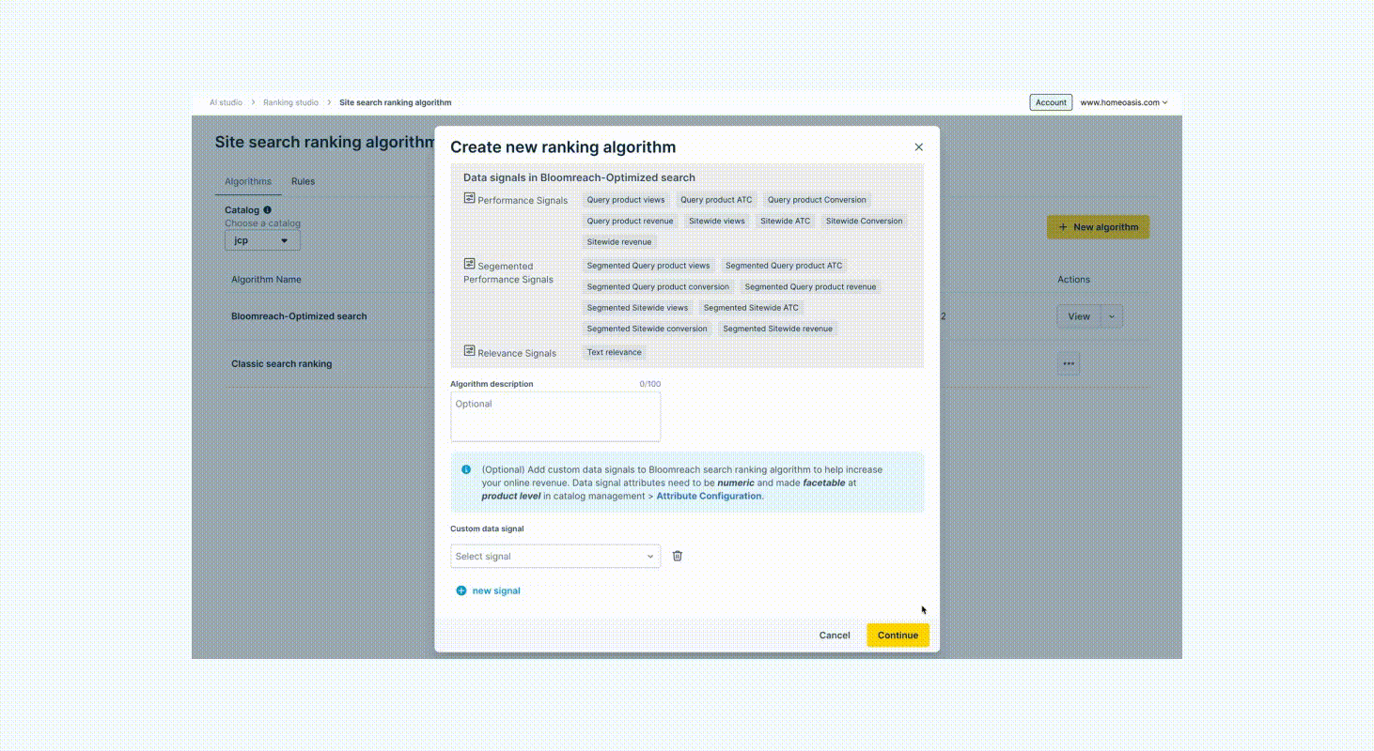
Task: Click the Sitewide views signal tag
Action: pos(717,222)
